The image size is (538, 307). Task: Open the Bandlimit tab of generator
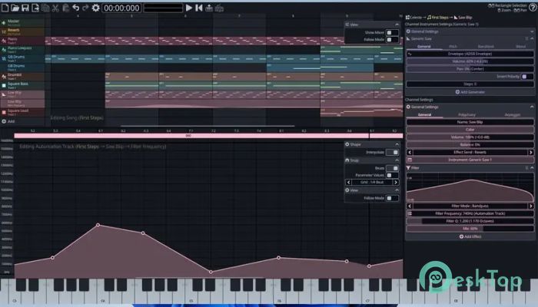point(486,46)
